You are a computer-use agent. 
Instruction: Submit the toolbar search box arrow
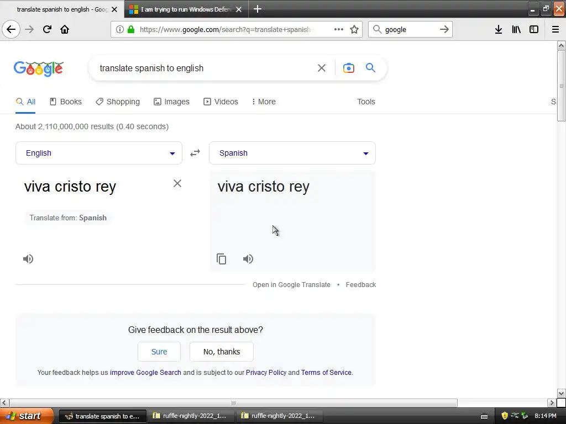pyautogui.click(x=444, y=29)
